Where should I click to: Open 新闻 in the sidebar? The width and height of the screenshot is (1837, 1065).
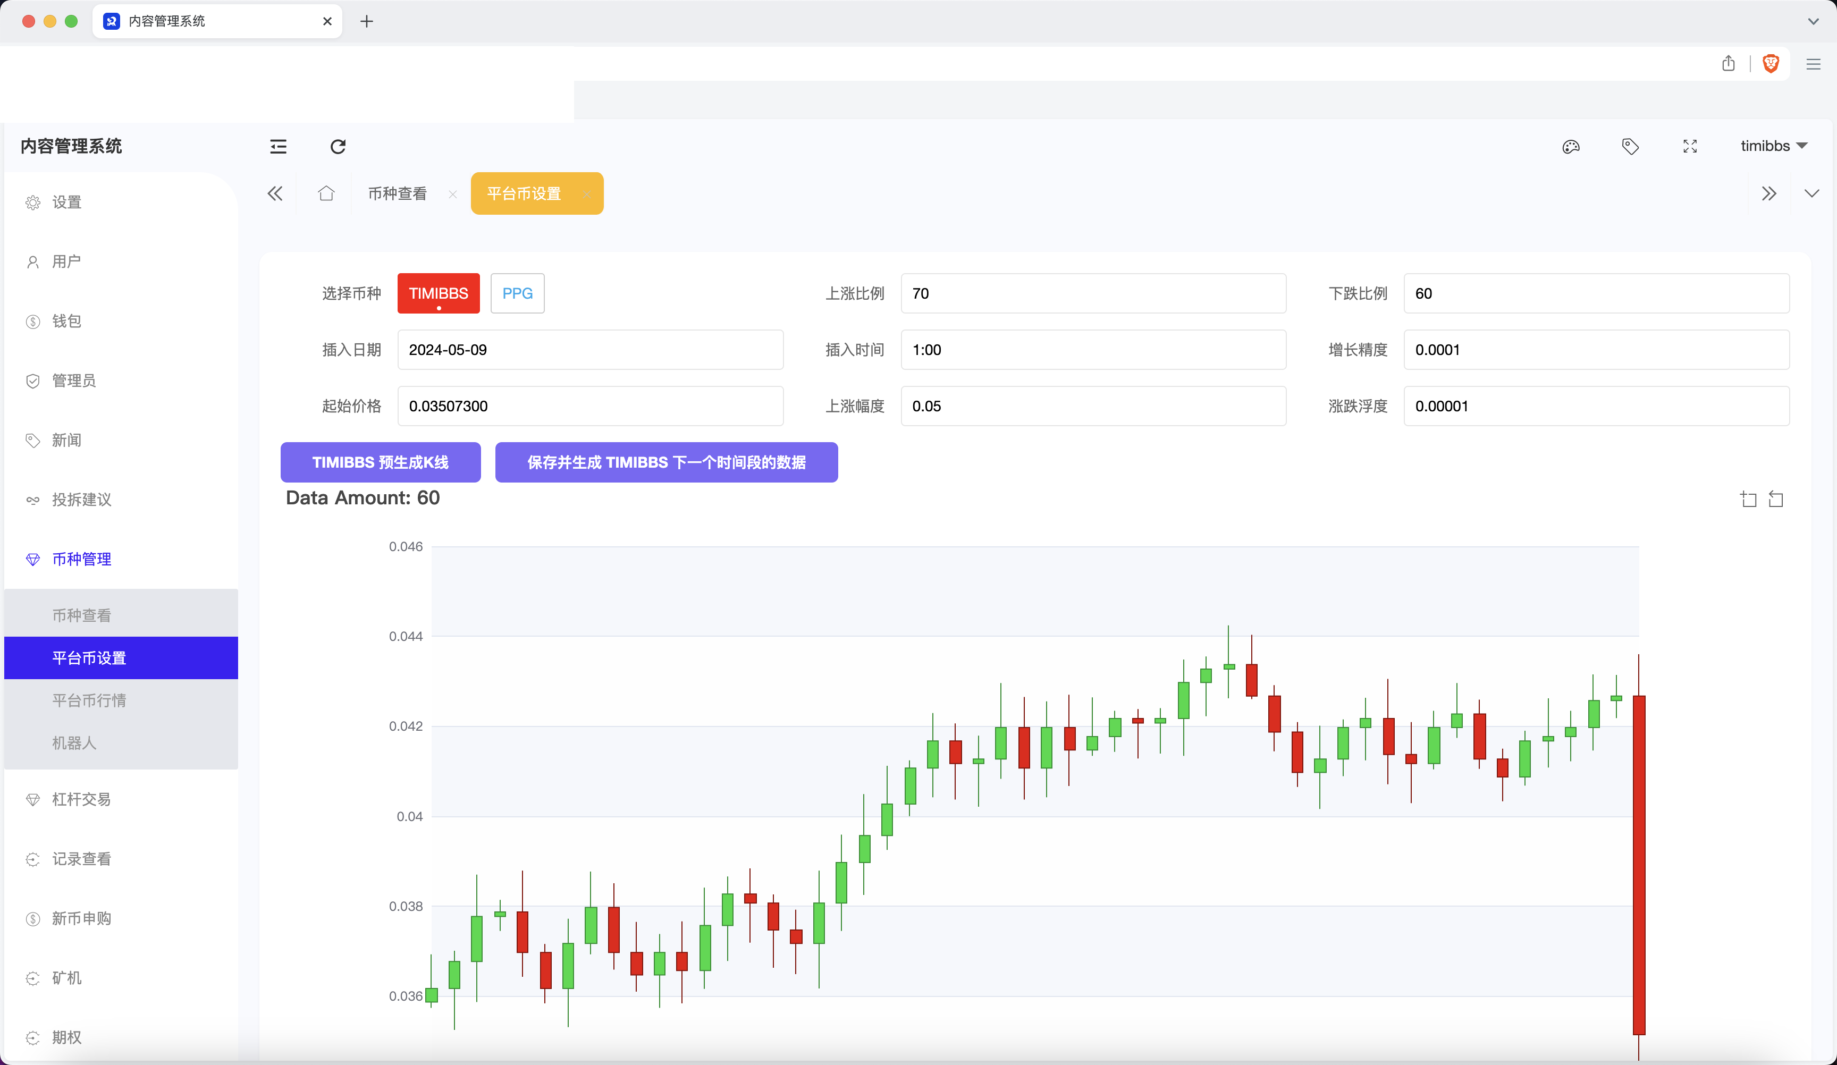pyautogui.click(x=121, y=439)
